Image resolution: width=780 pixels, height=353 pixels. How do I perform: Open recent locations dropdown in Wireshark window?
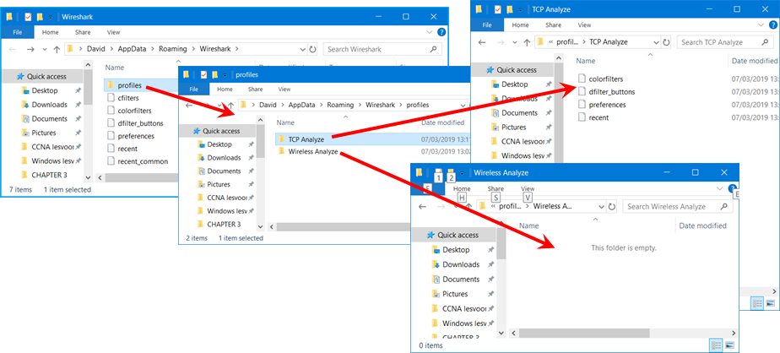click(x=45, y=49)
